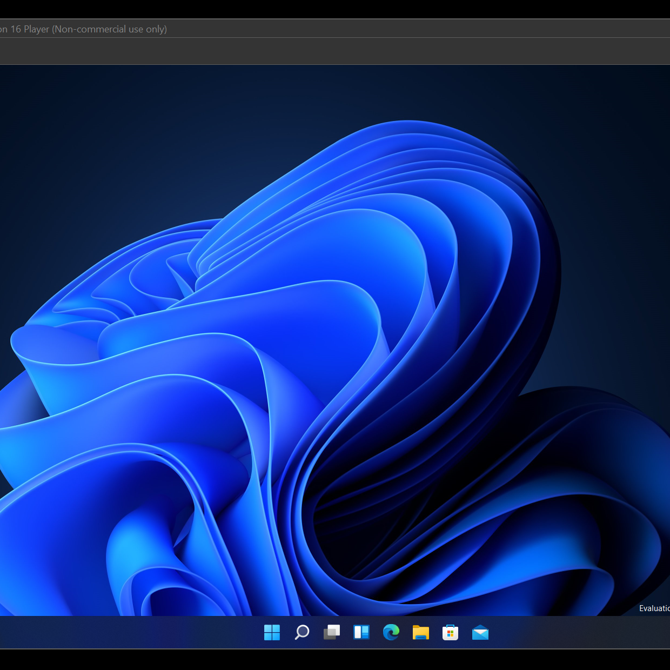Launch Microsoft Edge from the taskbar
This screenshot has width=670, height=670.
coord(391,632)
